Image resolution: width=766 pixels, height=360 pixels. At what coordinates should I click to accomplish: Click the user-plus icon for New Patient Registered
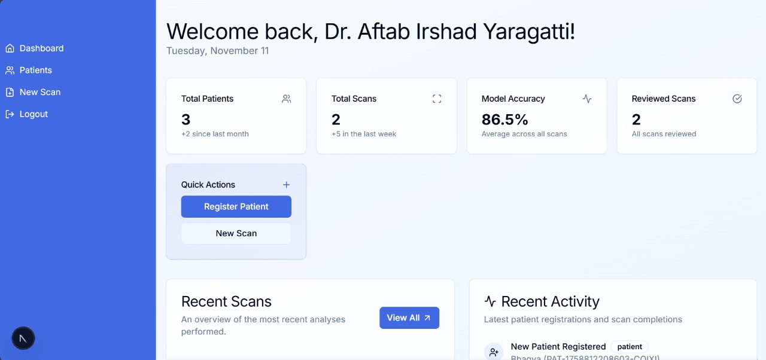(x=494, y=352)
